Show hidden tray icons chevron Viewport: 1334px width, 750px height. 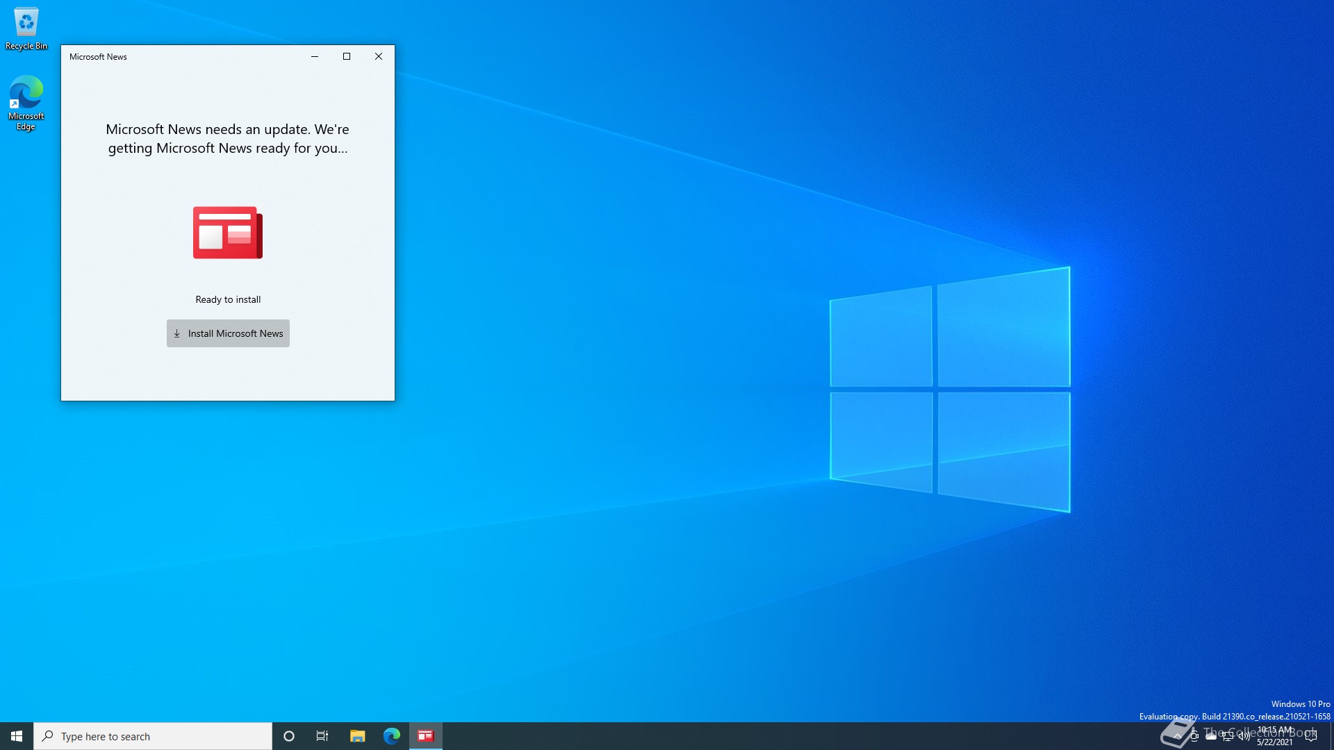1177,736
